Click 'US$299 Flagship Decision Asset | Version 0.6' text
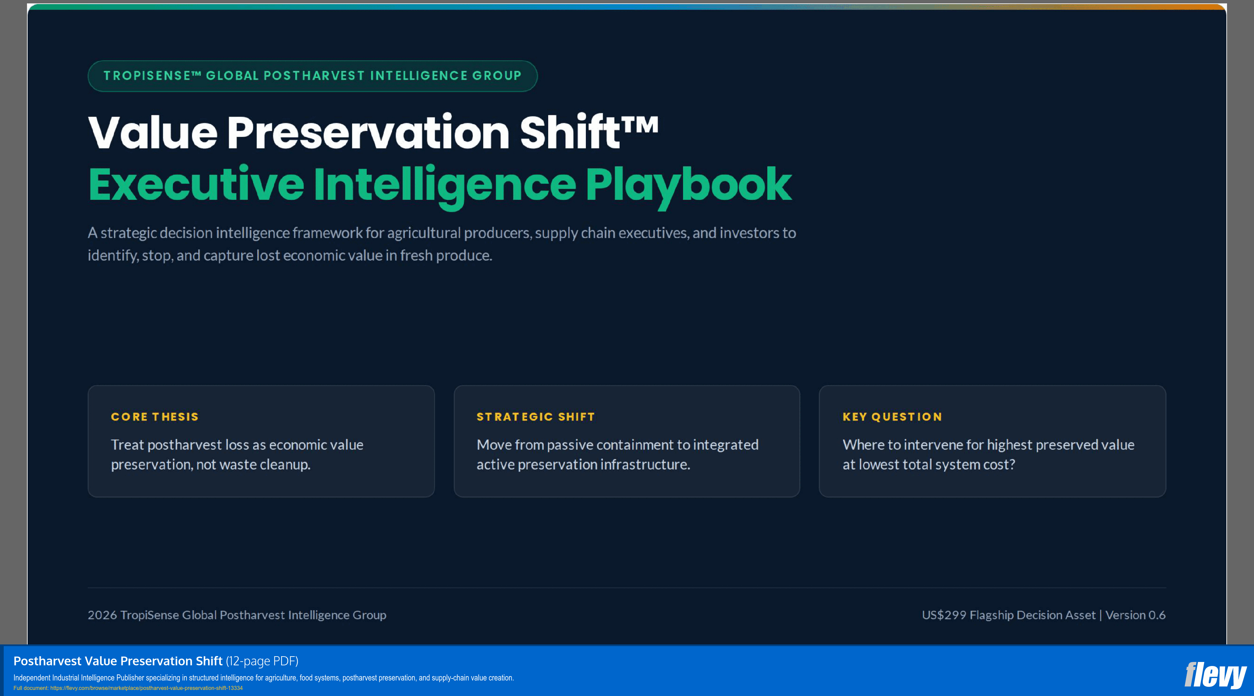Screen dimensions: 1254x696 (1044, 615)
